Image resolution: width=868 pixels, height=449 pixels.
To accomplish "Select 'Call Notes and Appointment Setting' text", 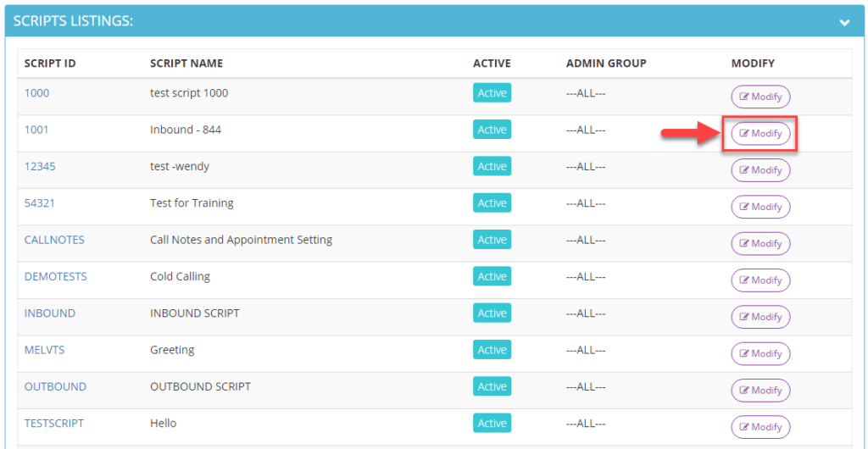I will click(242, 240).
